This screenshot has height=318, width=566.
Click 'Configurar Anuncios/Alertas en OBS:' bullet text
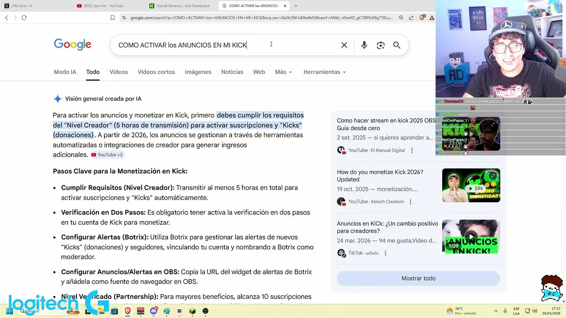click(120, 272)
